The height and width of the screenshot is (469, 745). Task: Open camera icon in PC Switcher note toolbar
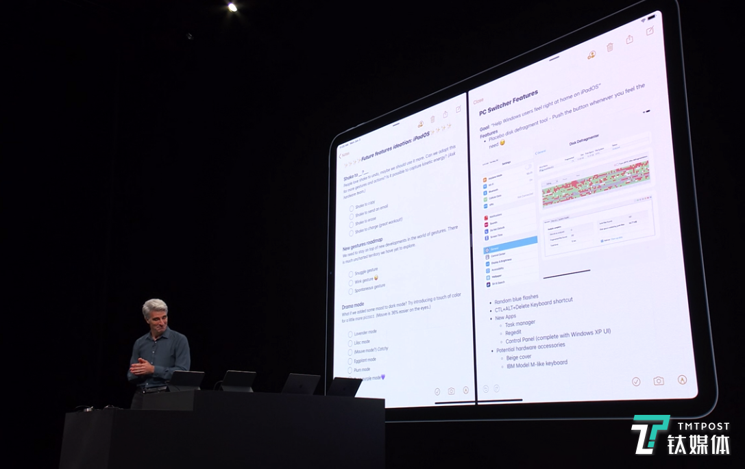[658, 381]
